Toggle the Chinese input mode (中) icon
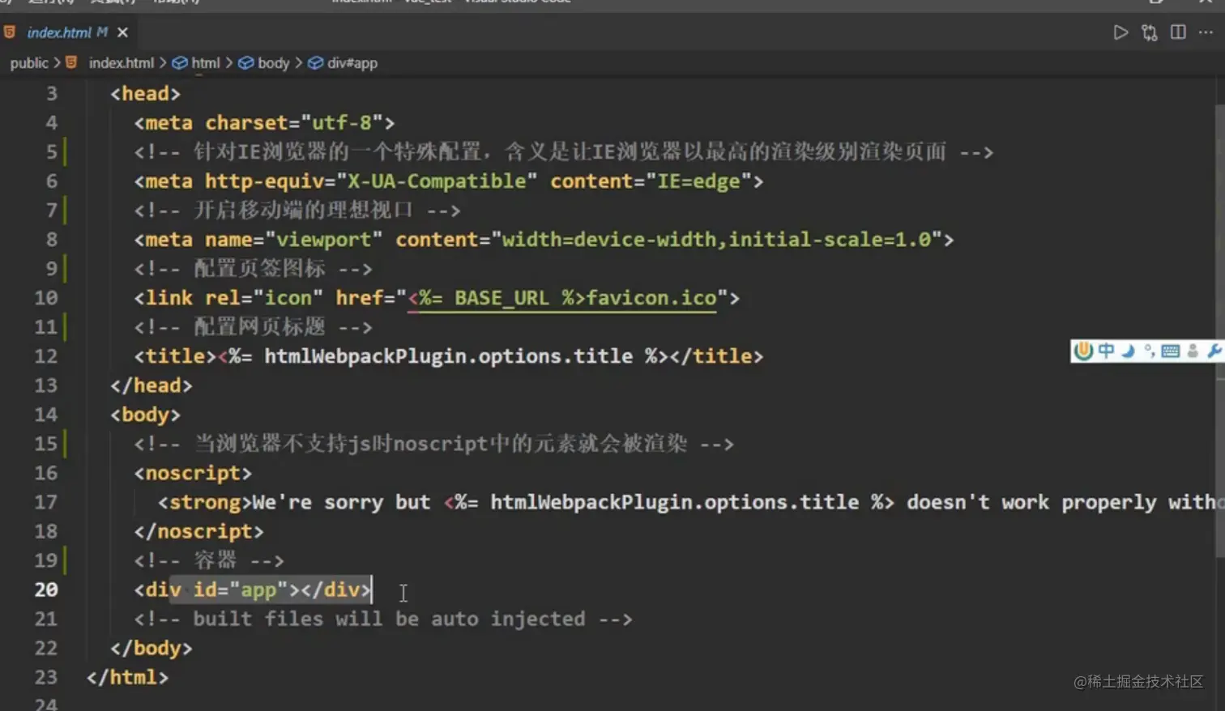This screenshot has width=1225, height=711. tap(1106, 351)
